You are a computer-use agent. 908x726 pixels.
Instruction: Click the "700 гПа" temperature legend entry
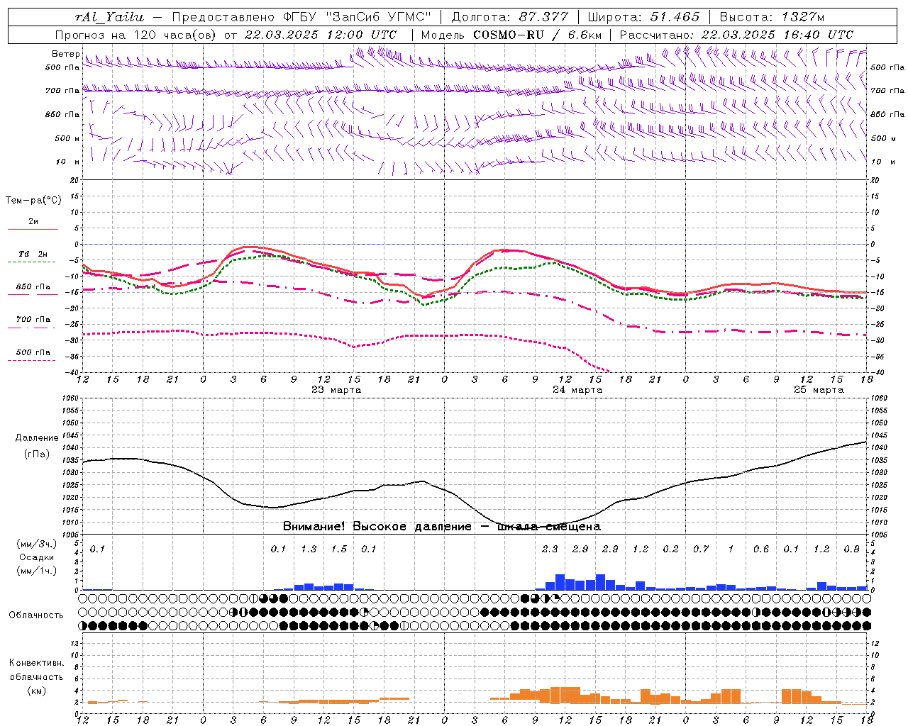pyautogui.click(x=33, y=320)
